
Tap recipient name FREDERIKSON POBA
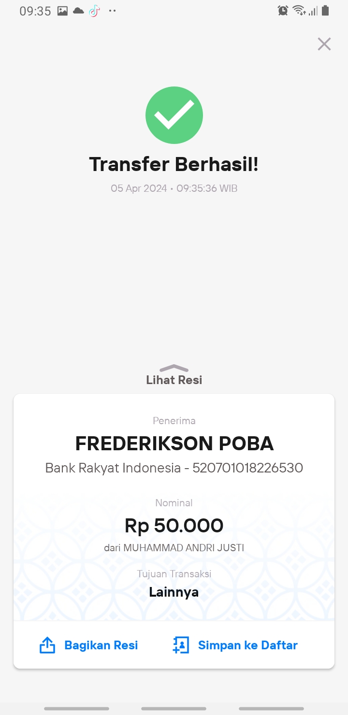174,443
